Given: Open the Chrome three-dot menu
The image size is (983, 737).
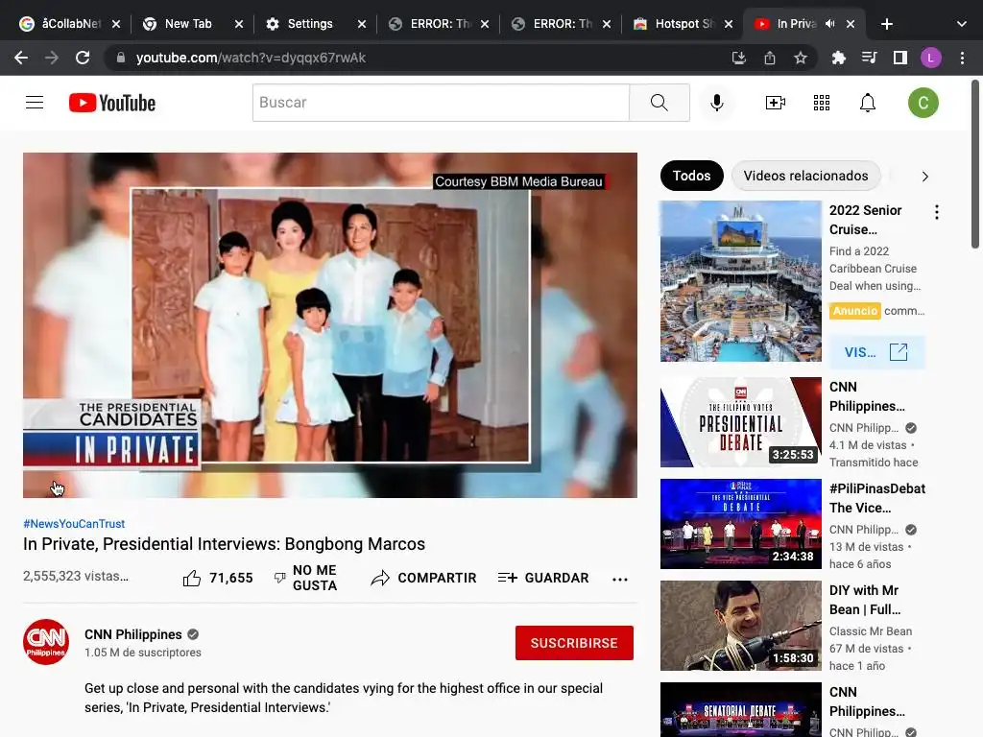Looking at the screenshot, I should (x=962, y=58).
